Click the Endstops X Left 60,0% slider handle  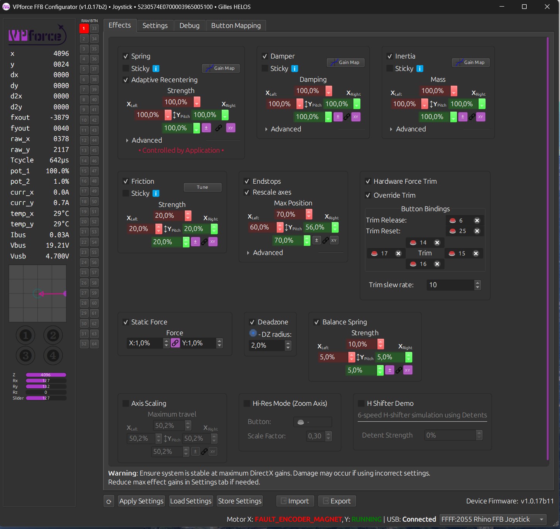(x=280, y=227)
